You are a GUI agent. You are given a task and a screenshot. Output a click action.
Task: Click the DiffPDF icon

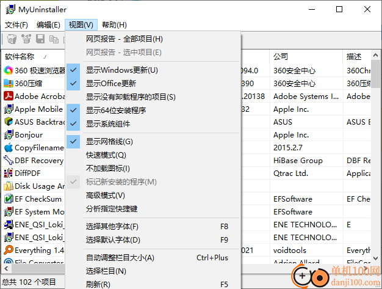9,173
